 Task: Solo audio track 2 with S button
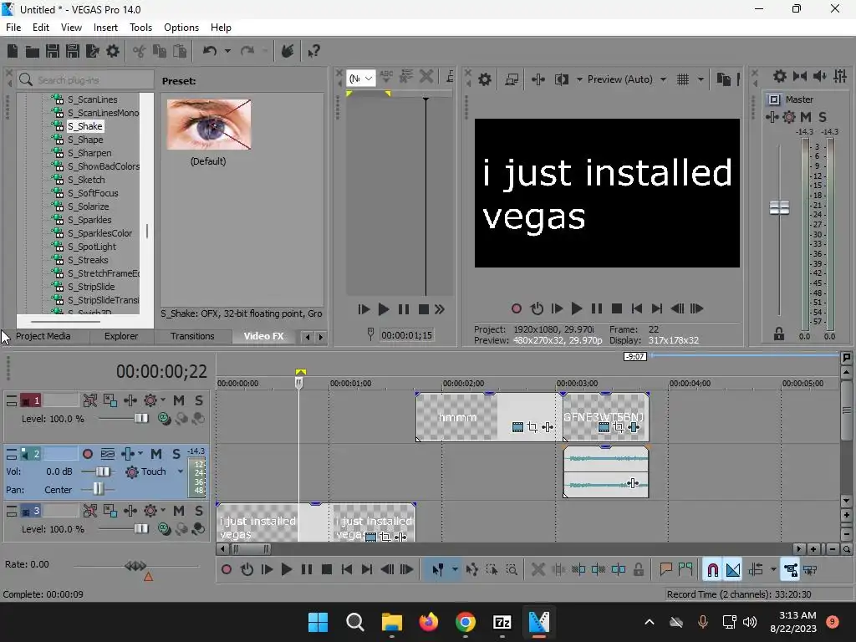[x=176, y=454]
